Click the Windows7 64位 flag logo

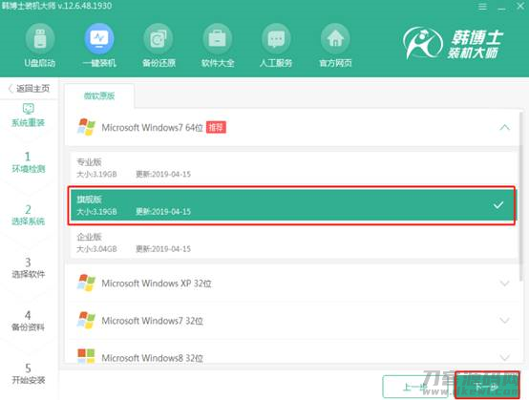coord(86,127)
